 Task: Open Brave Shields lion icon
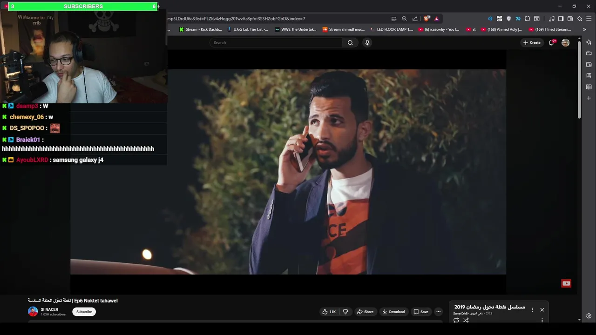(427, 19)
